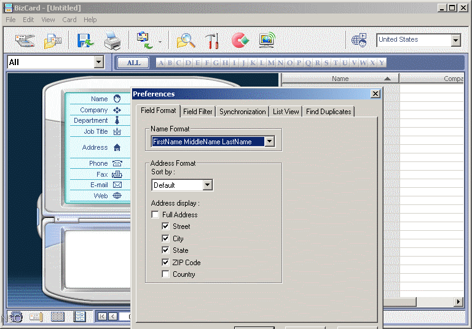Click the Fax field machine icon
The image size is (472, 329).
click(117, 174)
